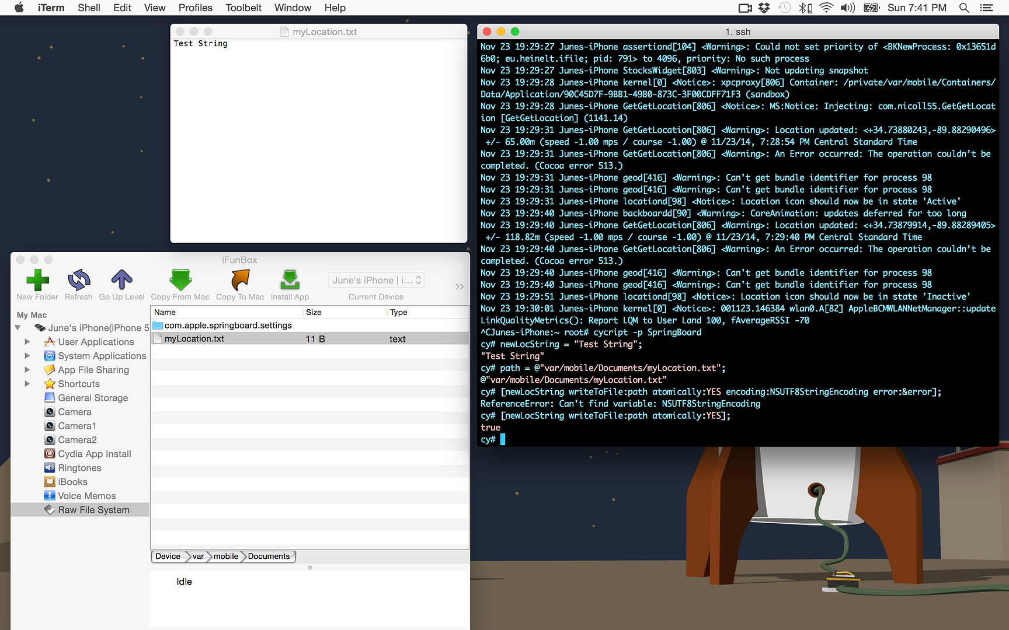Image resolution: width=1009 pixels, height=630 pixels.
Task: Open the Profiles menu
Action: click(x=195, y=8)
